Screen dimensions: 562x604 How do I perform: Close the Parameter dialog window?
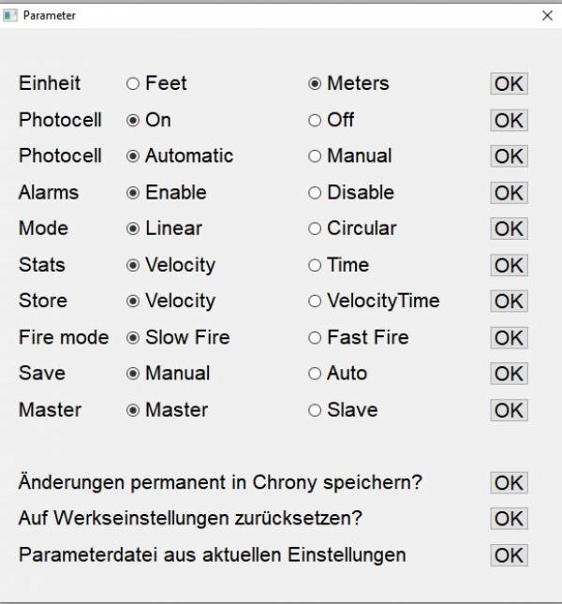[547, 15]
